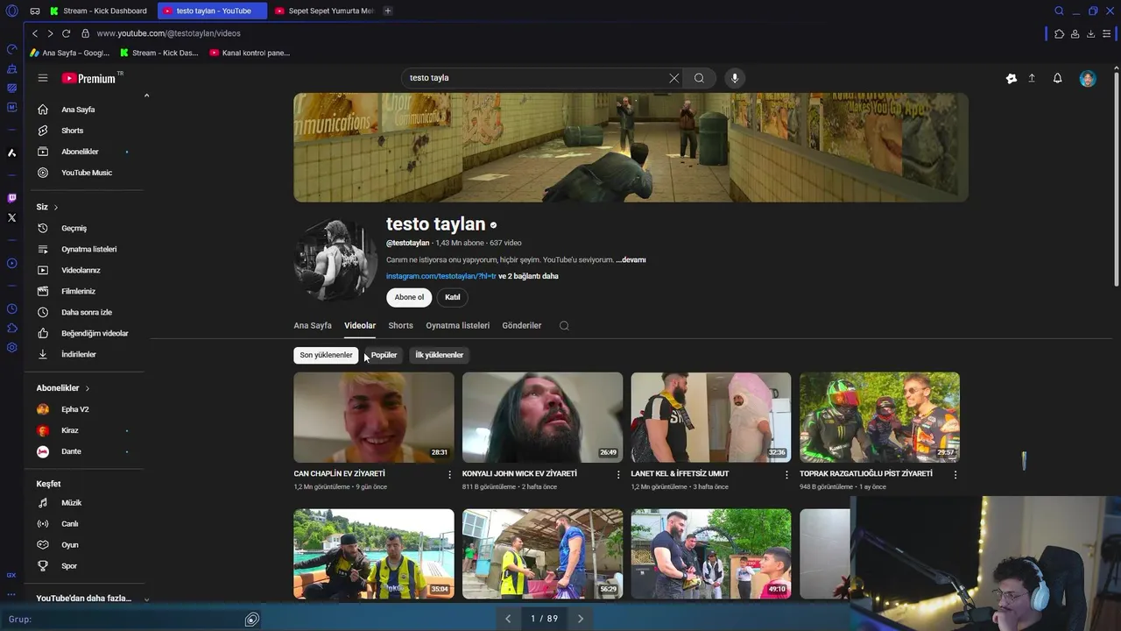Select İlk yüklenenler filter chip
The width and height of the screenshot is (1121, 631).
[x=439, y=355]
